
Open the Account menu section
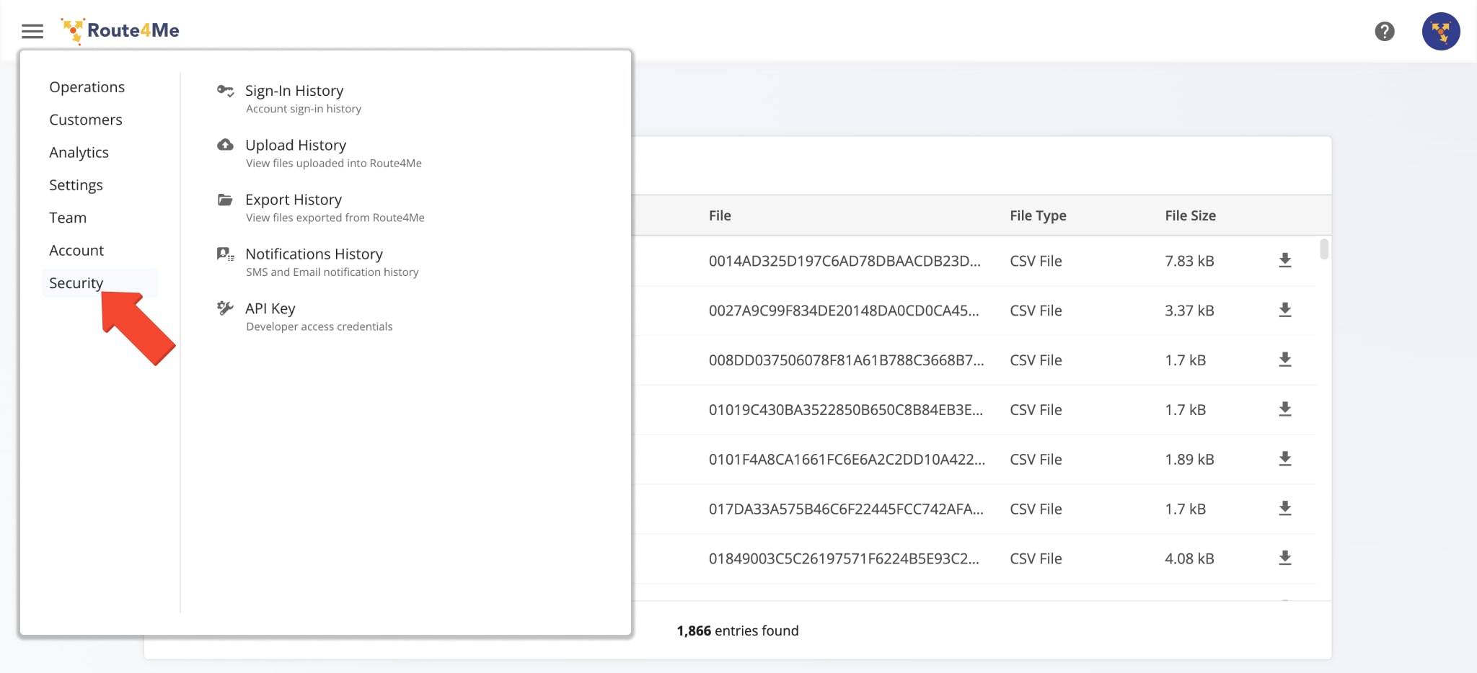[76, 251]
